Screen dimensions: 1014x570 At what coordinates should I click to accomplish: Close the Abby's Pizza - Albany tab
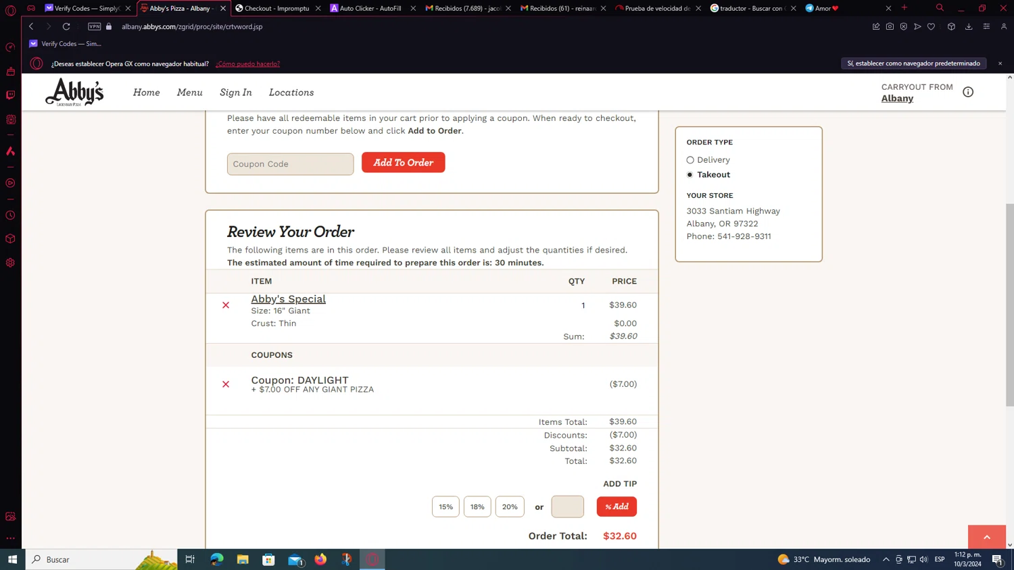pos(223,8)
